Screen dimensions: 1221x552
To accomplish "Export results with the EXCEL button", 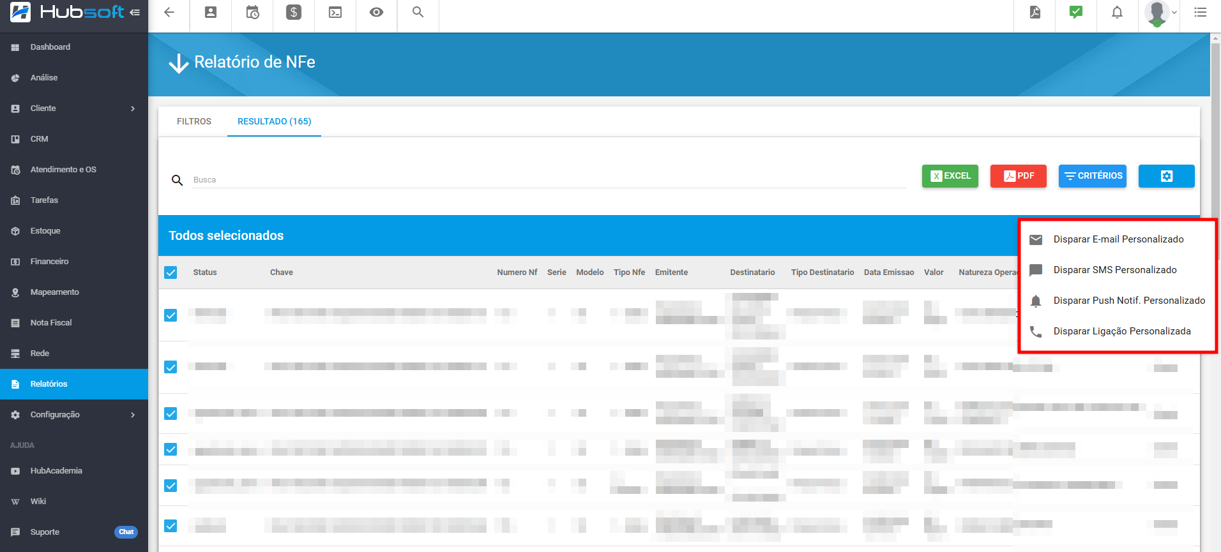I will point(950,176).
